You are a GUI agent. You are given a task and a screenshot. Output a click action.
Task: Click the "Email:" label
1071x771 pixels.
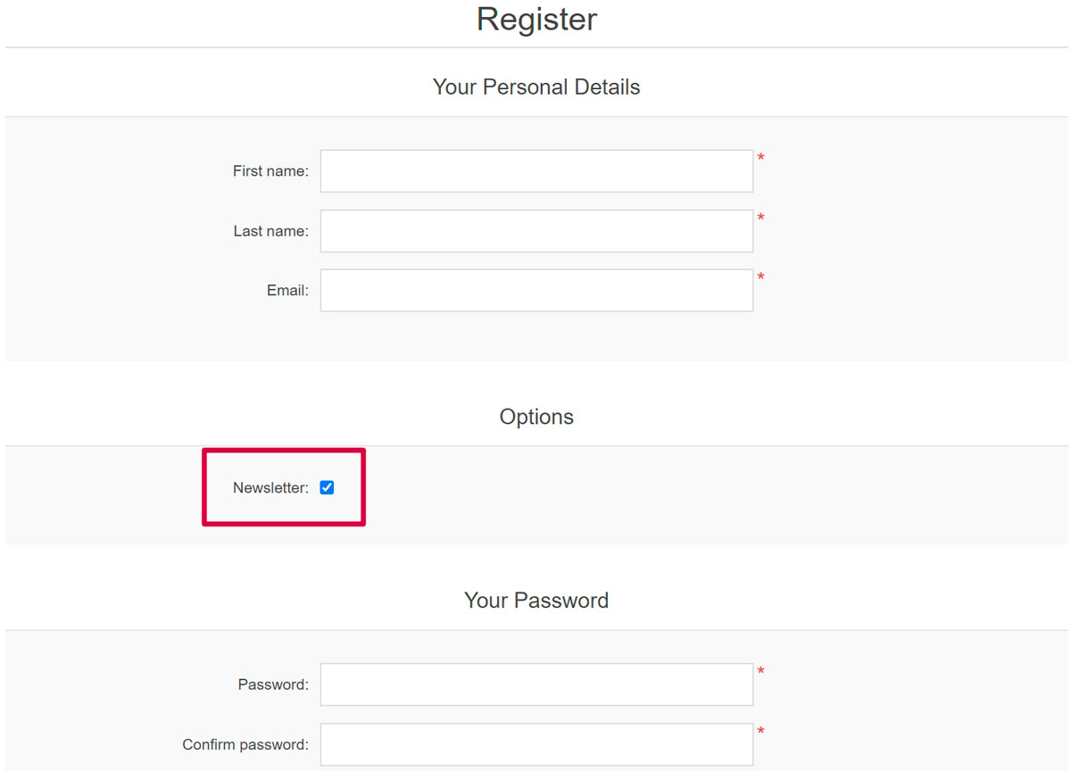click(x=287, y=291)
